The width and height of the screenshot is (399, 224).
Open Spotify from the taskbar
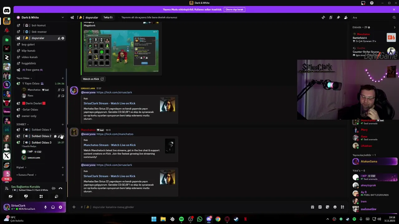click(181, 219)
